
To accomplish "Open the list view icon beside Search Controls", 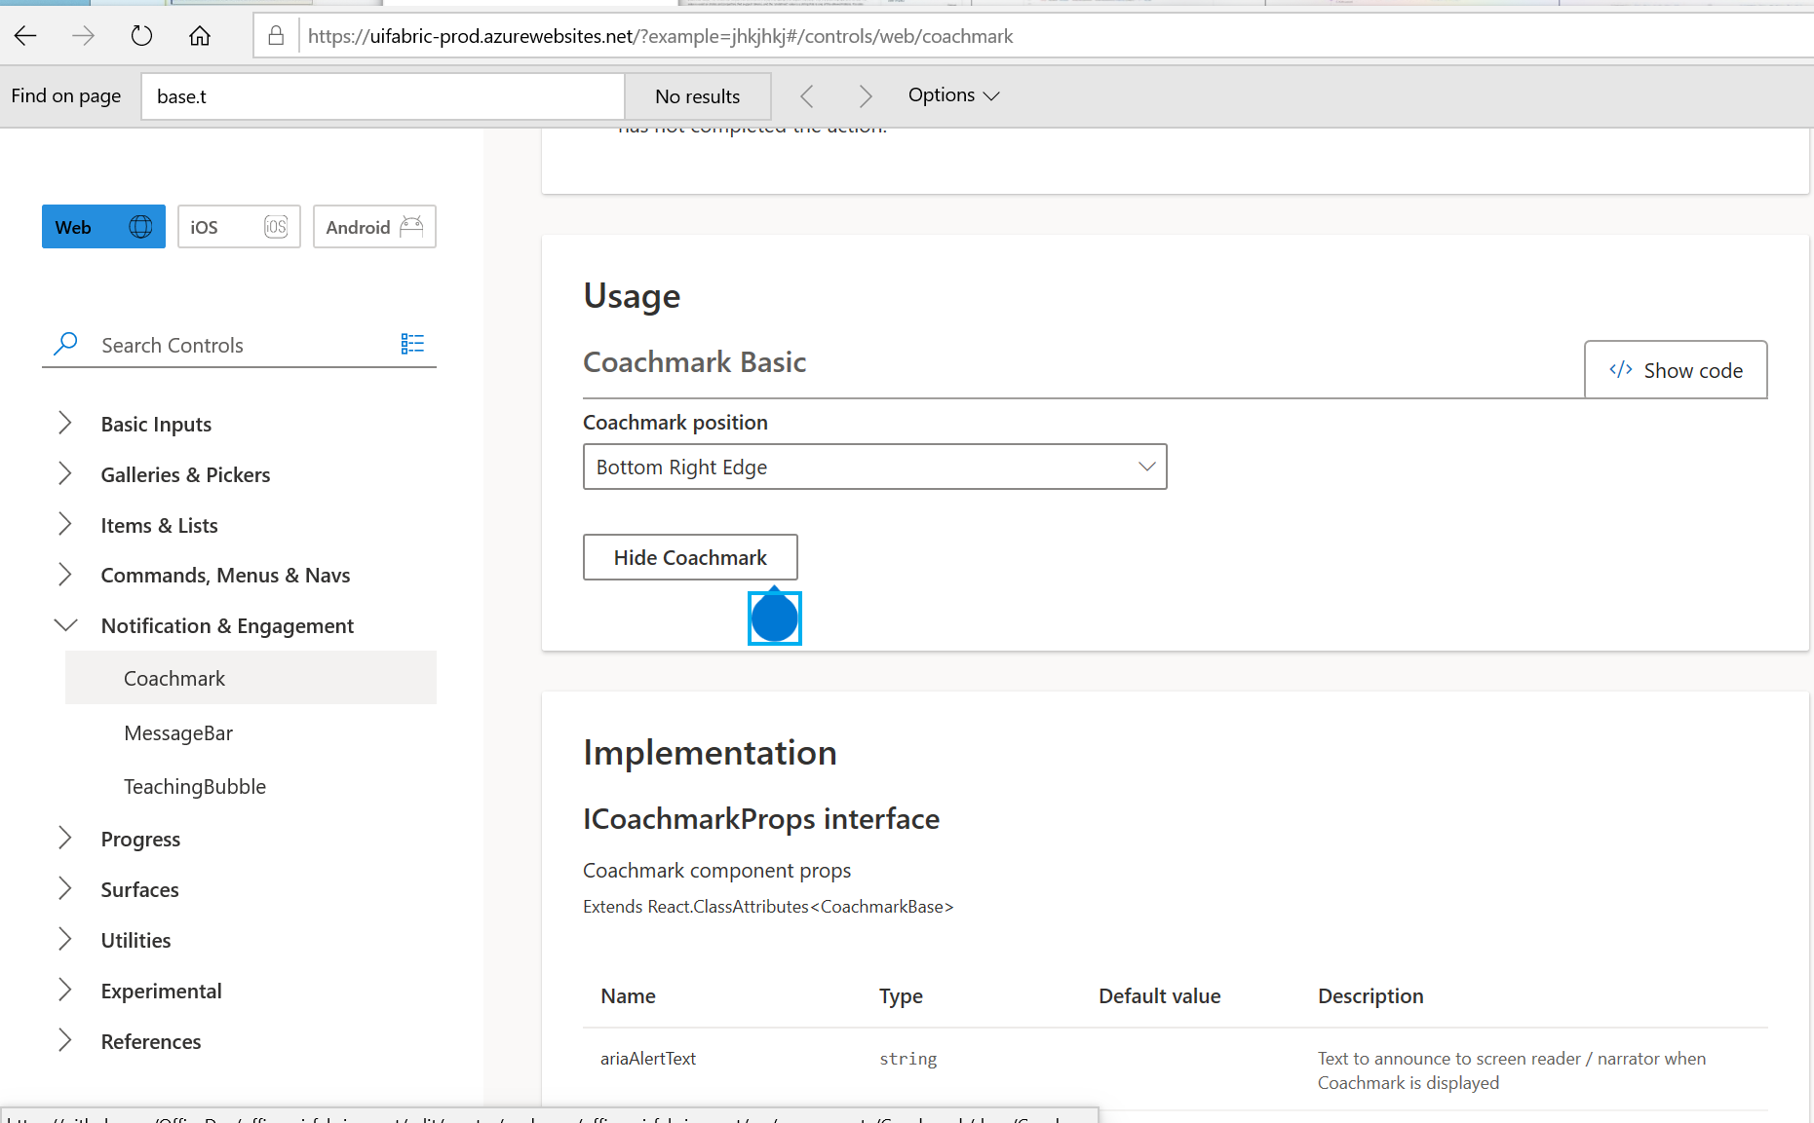I will click(x=412, y=343).
